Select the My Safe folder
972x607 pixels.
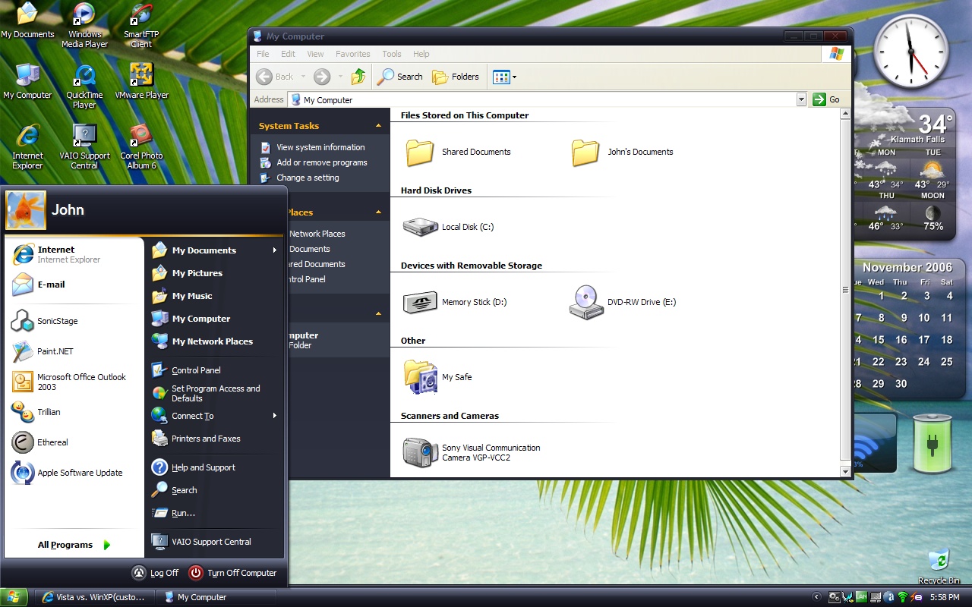tap(437, 377)
